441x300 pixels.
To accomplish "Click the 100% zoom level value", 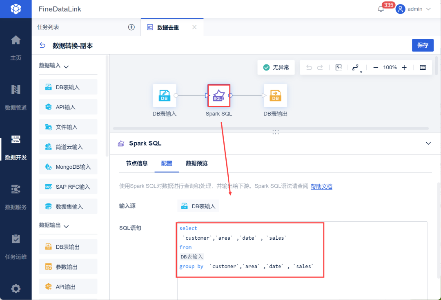I will [x=390, y=67].
